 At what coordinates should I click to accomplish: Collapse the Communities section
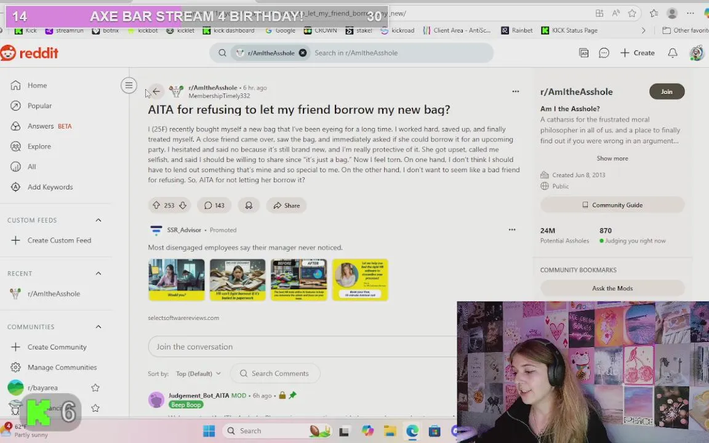(98, 327)
